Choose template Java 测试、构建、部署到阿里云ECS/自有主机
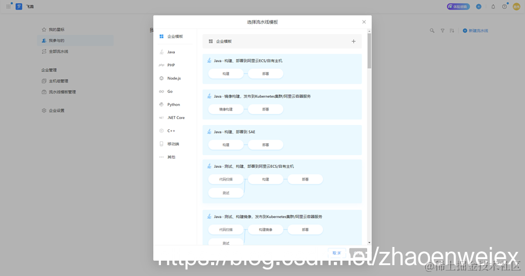Image resolution: width=525 pixels, height=276 pixels. [x=282, y=181]
